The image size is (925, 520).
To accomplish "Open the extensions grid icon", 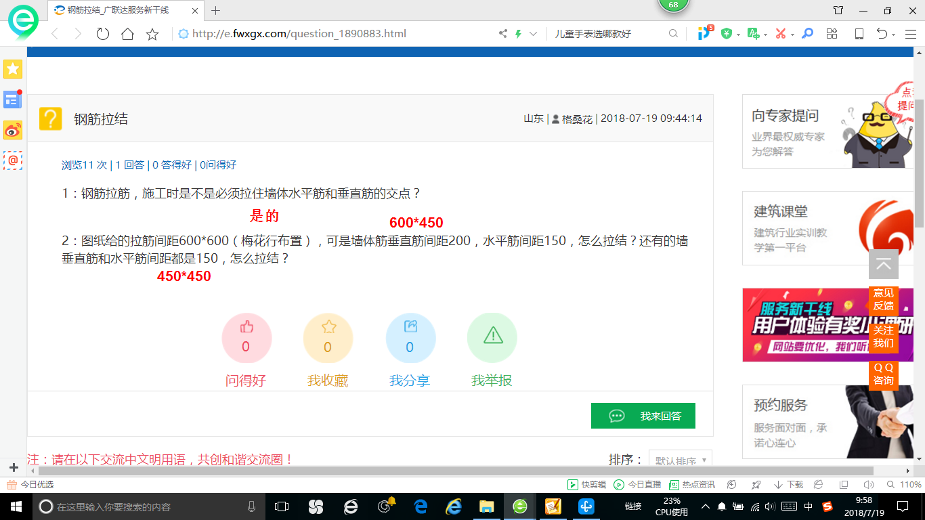I will tap(832, 33).
